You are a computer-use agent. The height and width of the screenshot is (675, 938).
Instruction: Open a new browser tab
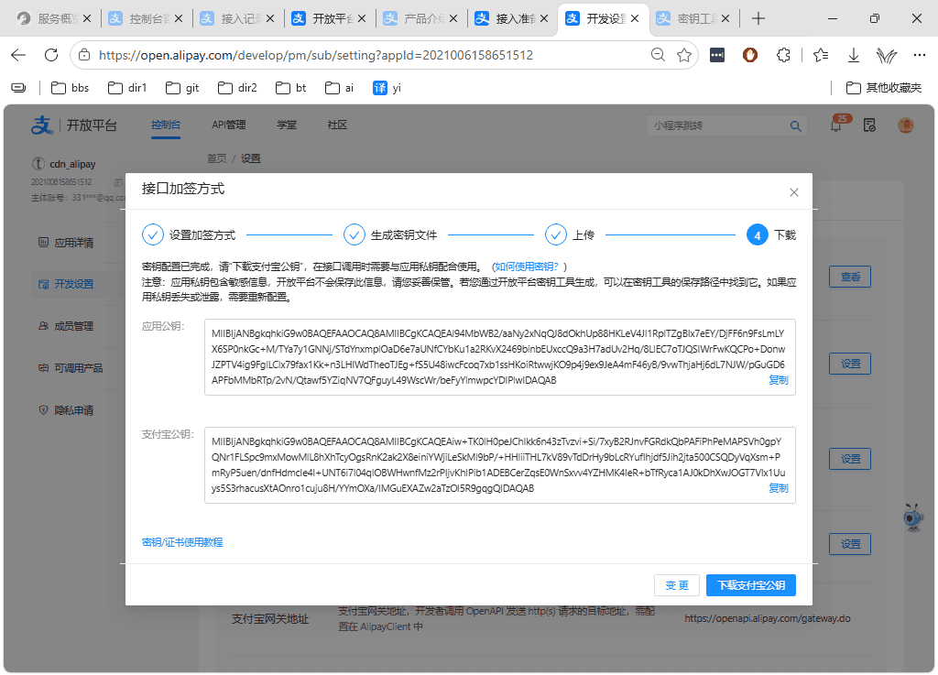pyautogui.click(x=758, y=18)
